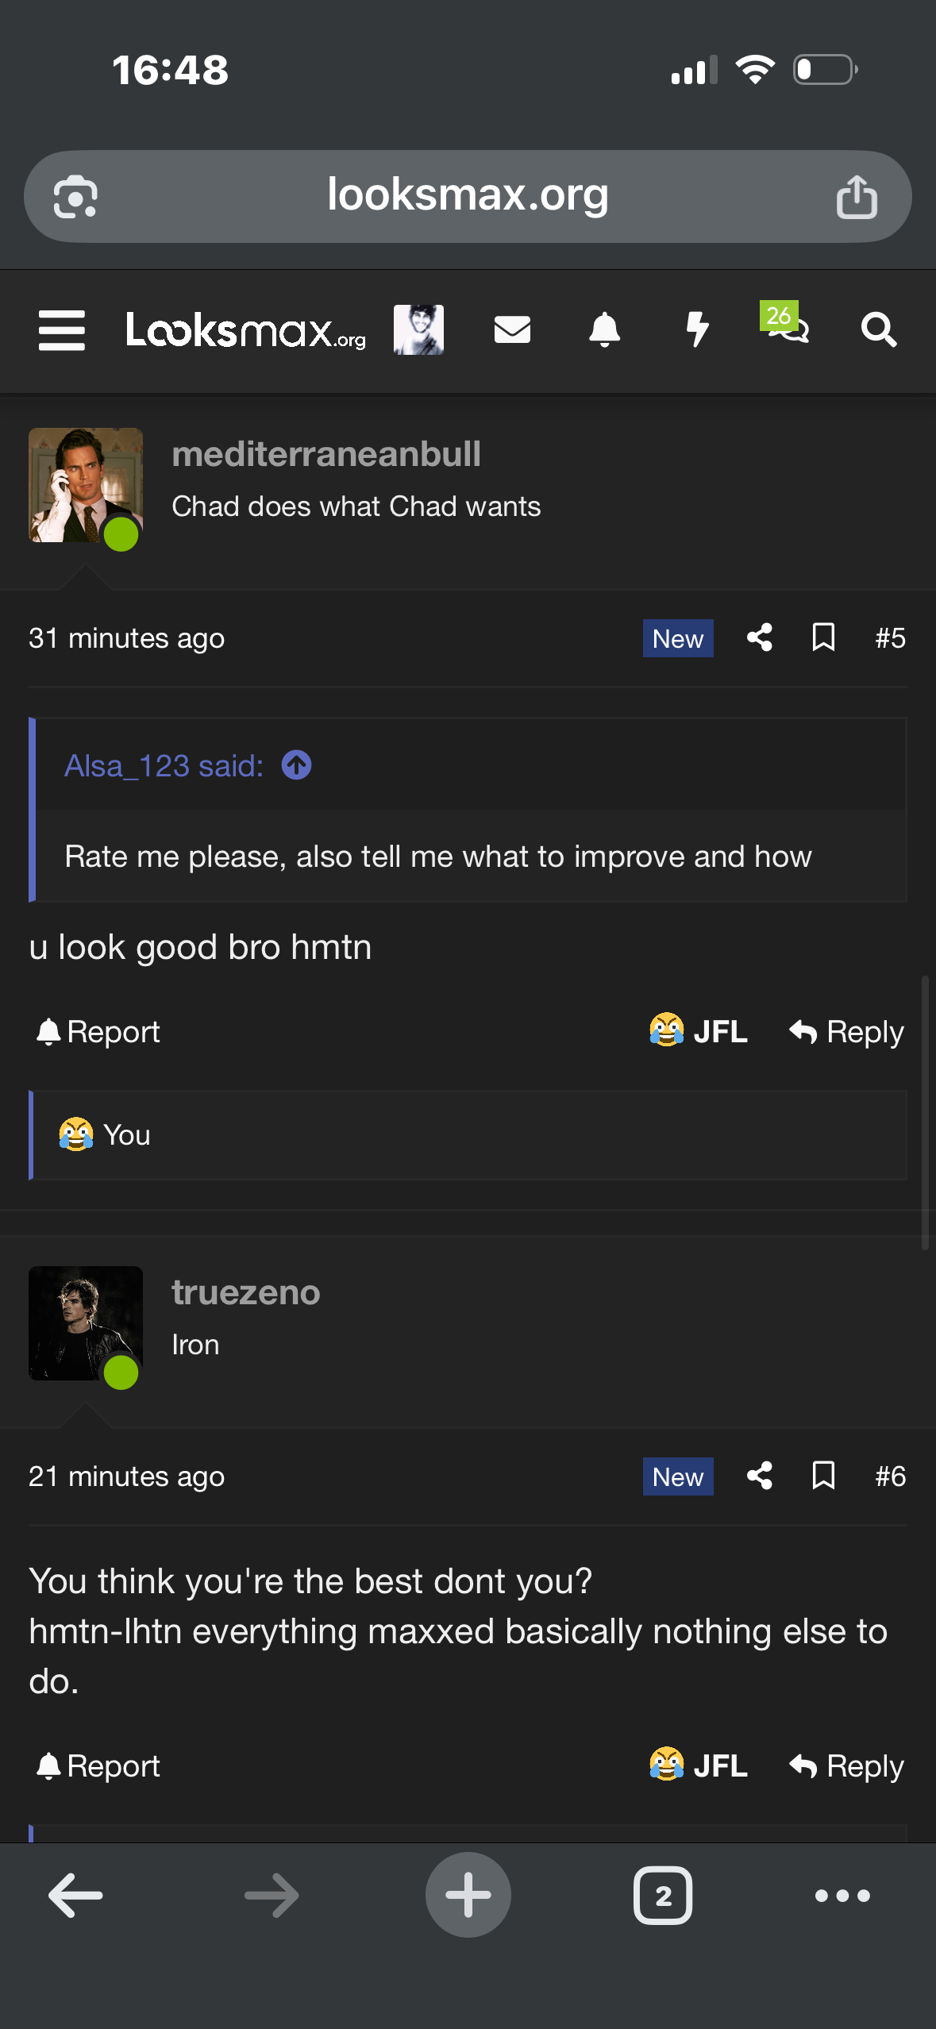The height and width of the screenshot is (2029, 936).
Task: Open the inbox envelope icon
Action: pyautogui.click(x=512, y=329)
